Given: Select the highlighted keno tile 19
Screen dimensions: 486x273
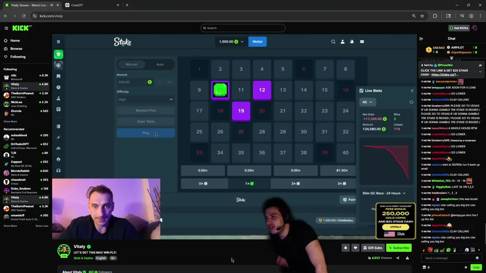Looking at the screenshot, I should coord(241,111).
